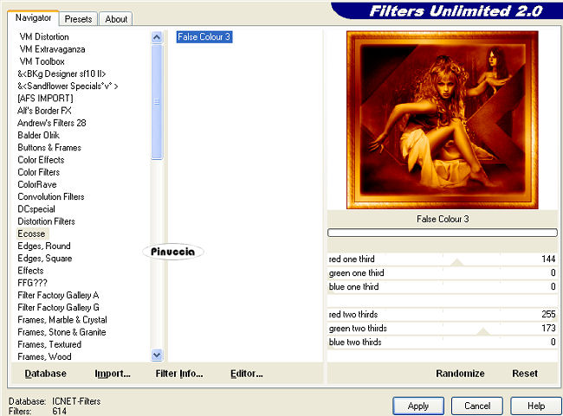
Task: Select the Effects category
Action: tap(30, 271)
